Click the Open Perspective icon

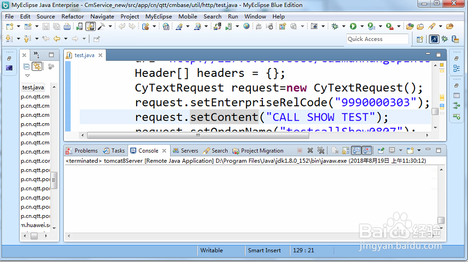420,39
